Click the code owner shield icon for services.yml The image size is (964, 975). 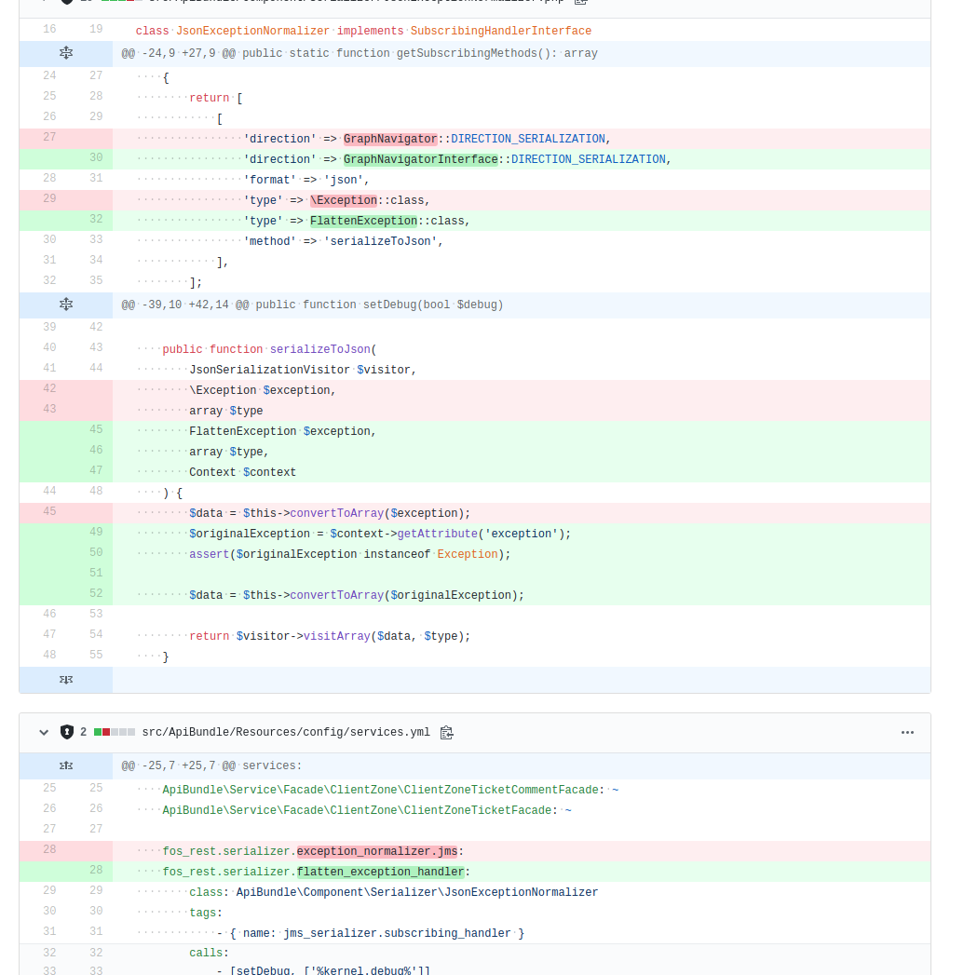point(66,733)
